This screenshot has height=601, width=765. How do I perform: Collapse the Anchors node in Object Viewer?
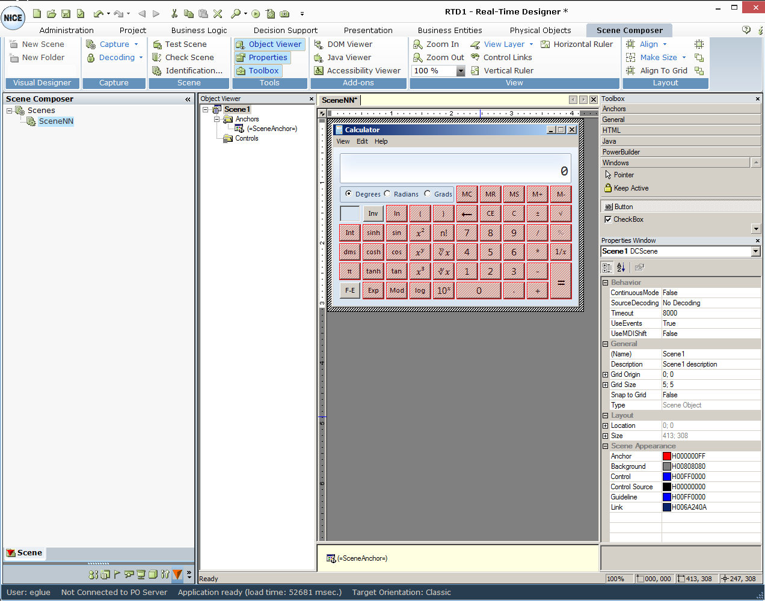[x=217, y=119]
